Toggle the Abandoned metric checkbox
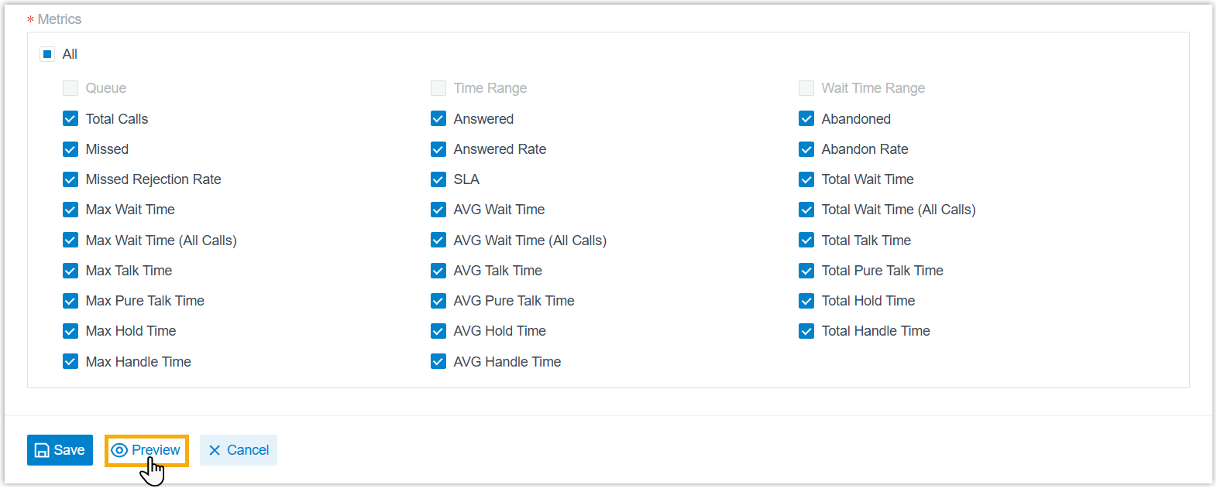Image resolution: width=1217 pixels, height=488 pixels. pyautogui.click(x=806, y=119)
